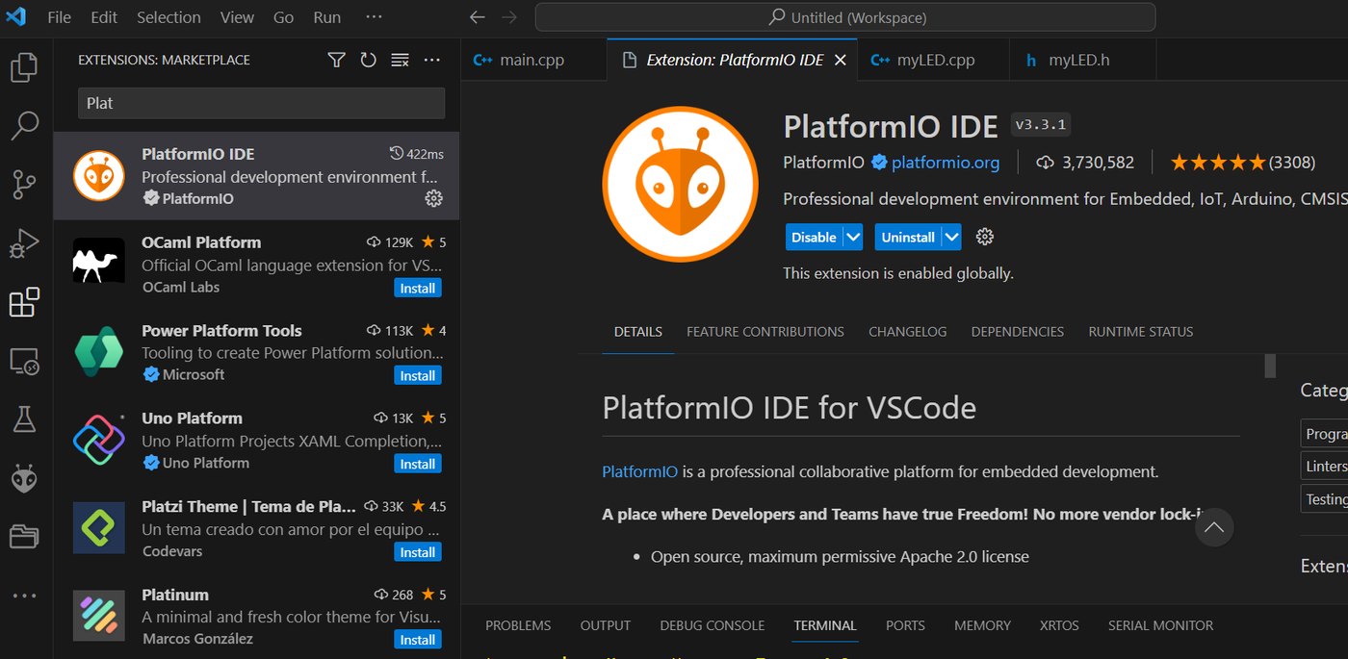Select the CHANGELOG tab
The width and height of the screenshot is (1348, 659).
point(908,331)
